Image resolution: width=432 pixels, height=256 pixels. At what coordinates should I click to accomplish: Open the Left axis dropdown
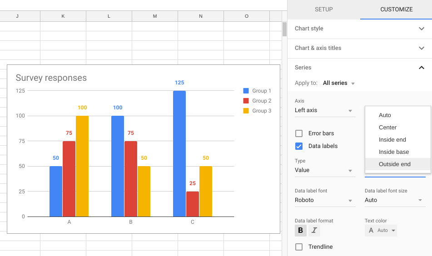(325, 110)
